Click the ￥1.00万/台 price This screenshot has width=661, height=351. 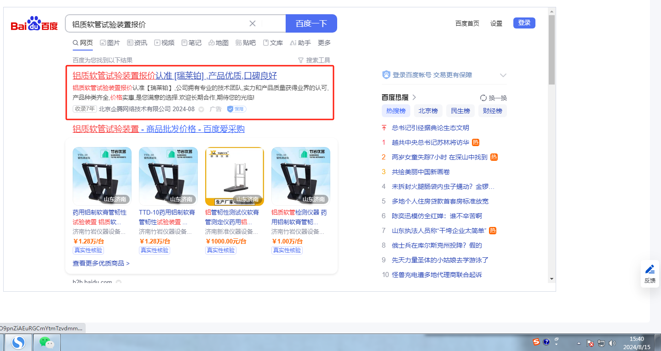287,241
